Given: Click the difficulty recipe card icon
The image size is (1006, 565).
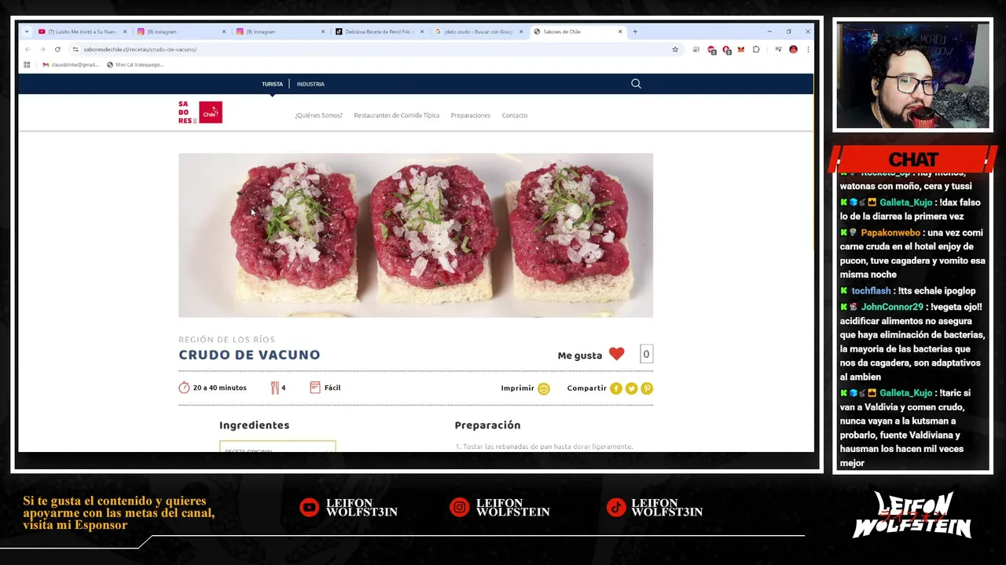Looking at the screenshot, I should point(315,388).
